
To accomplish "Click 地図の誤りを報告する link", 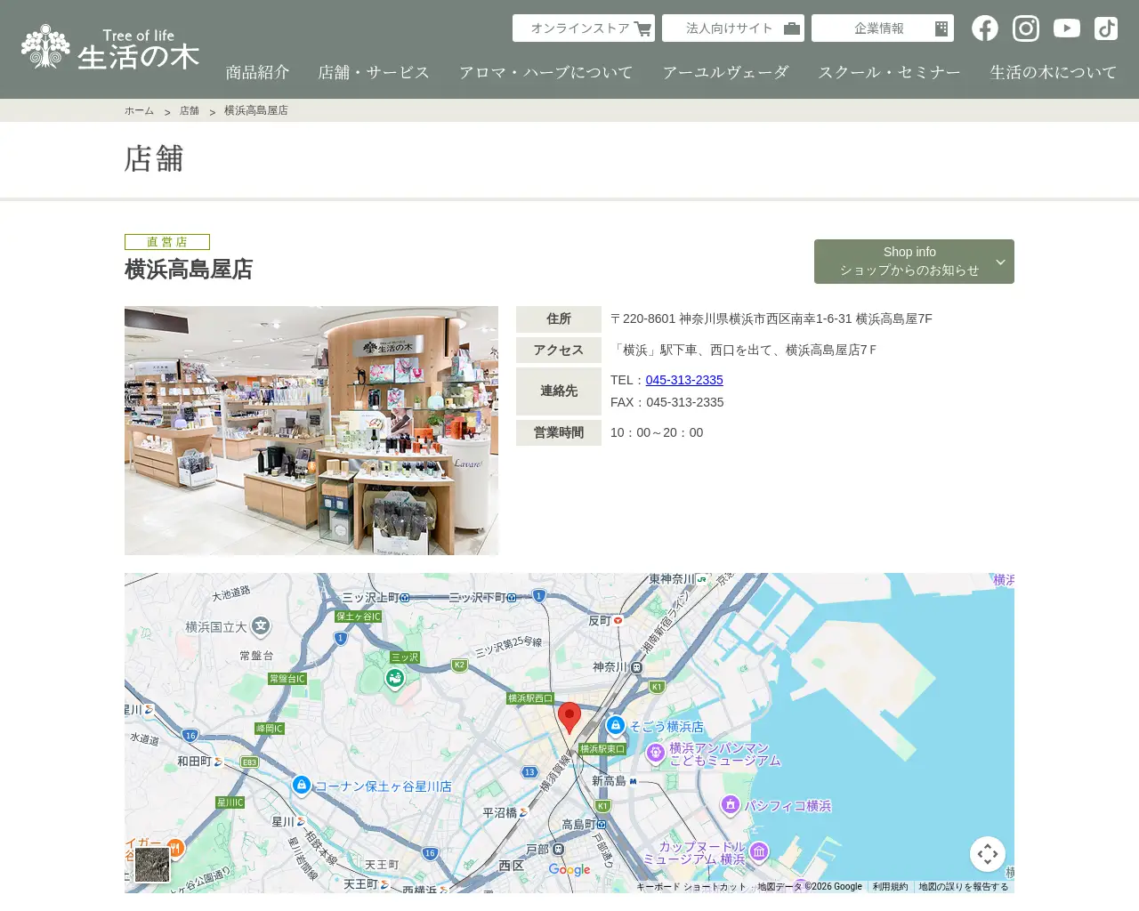I will click(964, 887).
